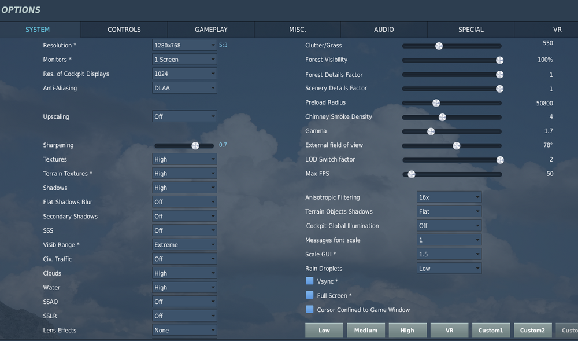The width and height of the screenshot is (578, 341).
Task: Apply the High graphics preset
Action: click(407, 331)
